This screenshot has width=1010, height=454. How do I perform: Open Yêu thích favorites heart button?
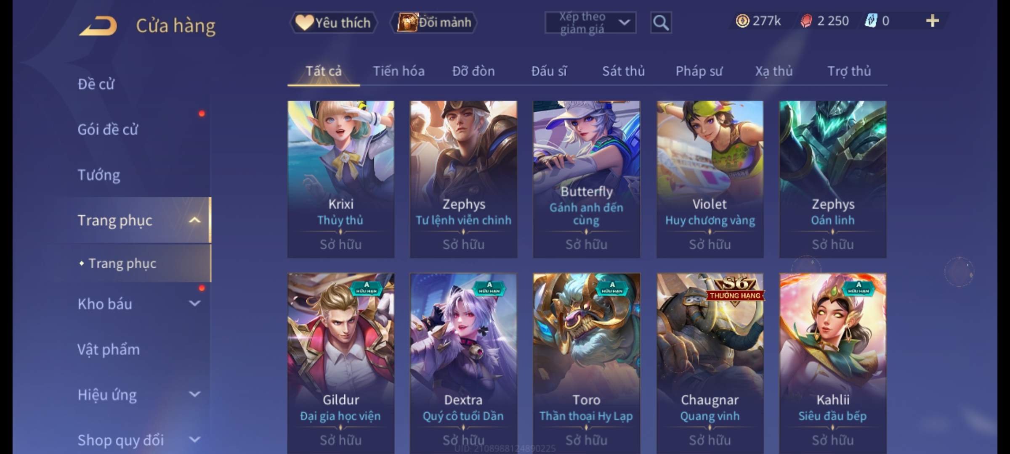[333, 23]
